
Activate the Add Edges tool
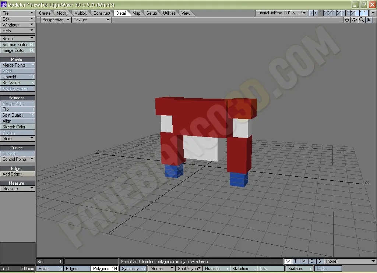point(18,174)
